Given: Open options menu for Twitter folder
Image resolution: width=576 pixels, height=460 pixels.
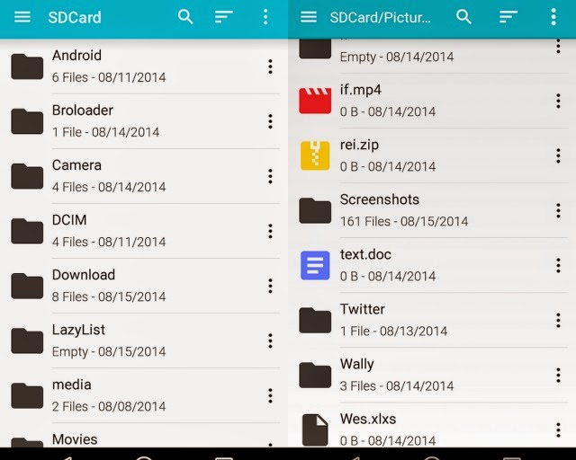Looking at the screenshot, I should pyautogui.click(x=558, y=320).
